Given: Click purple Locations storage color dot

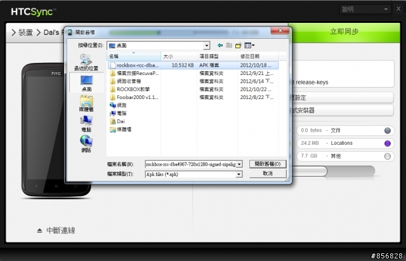Looking at the screenshot, I should (388, 144).
